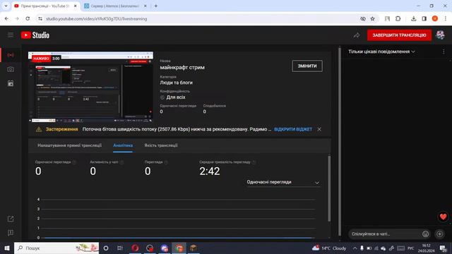Click the Windows Start button

pyautogui.click(x=7, y=248)
